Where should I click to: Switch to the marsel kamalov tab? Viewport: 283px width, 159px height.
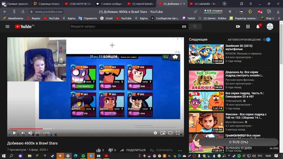141,4
